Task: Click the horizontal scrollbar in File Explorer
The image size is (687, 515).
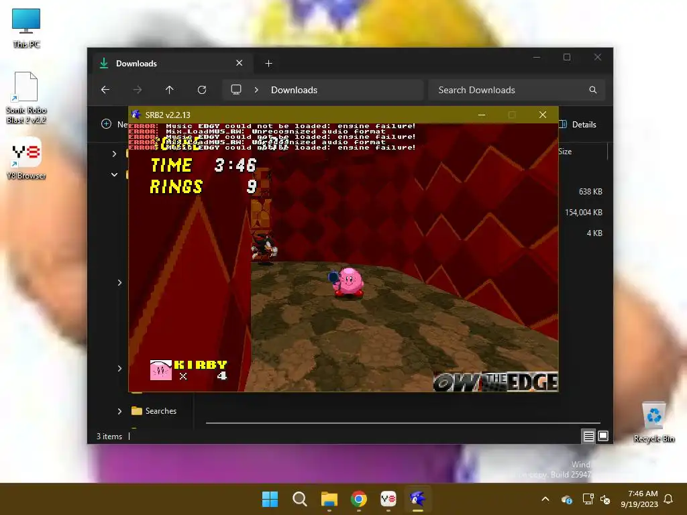Action: coord(403,423)
